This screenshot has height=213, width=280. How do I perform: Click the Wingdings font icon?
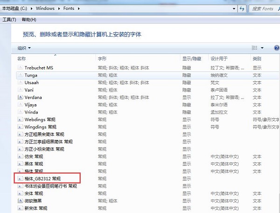(x=20, y=127)
